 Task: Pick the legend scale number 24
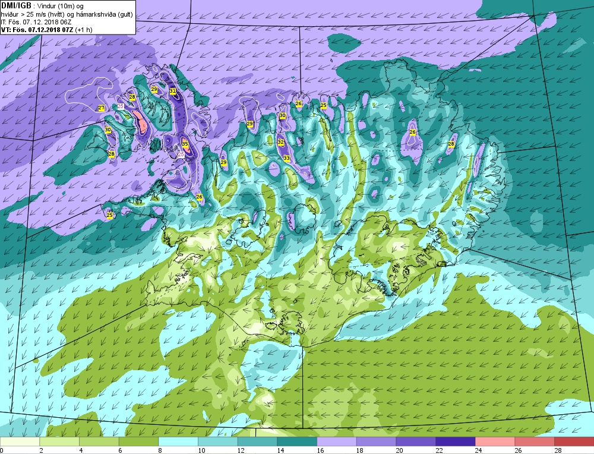click(x=478, y=450)
